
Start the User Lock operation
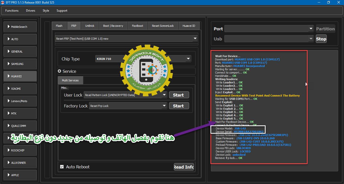[x=179, y=95]
